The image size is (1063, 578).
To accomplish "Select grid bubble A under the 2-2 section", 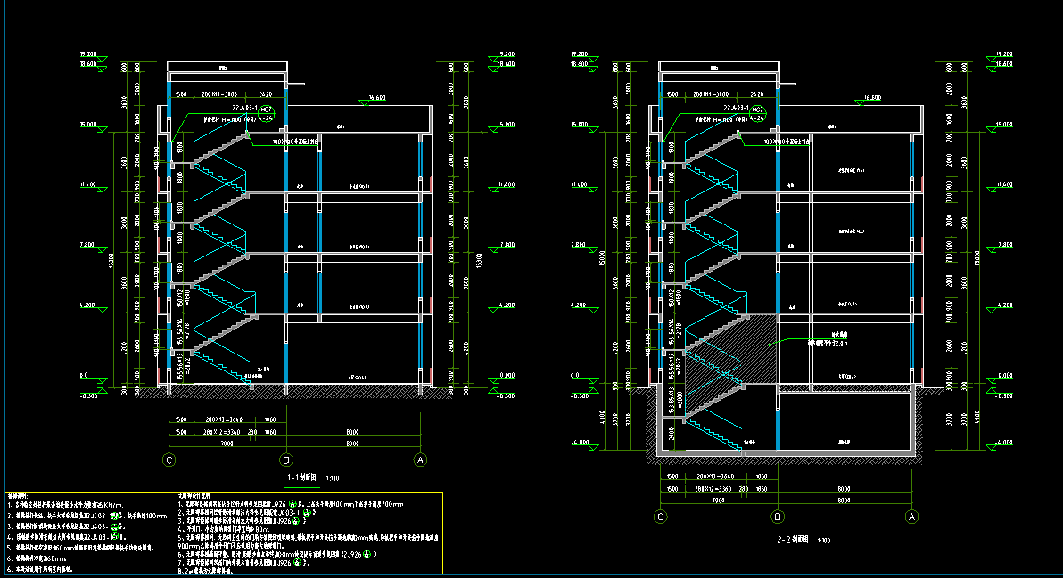I will pos(911,517).
